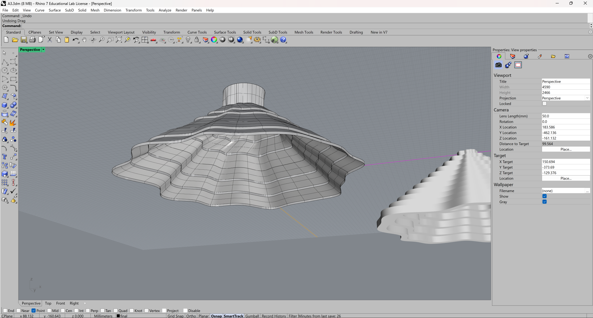The image size is (593, 318).
Task: Click the Cut scissors icon
Action: 50,40
